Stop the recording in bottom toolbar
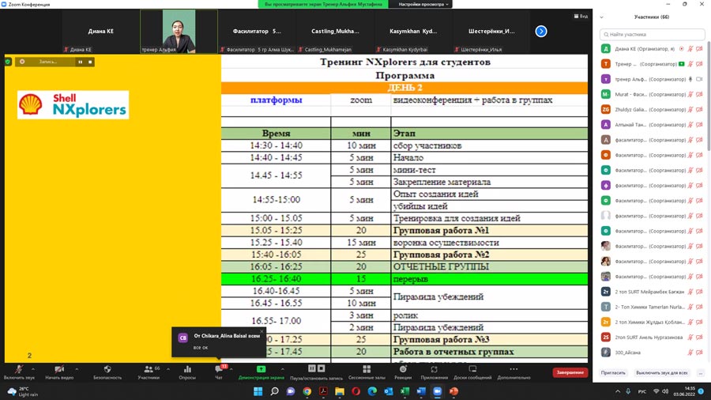Viewport: 711px width, 400px height. 321,368
